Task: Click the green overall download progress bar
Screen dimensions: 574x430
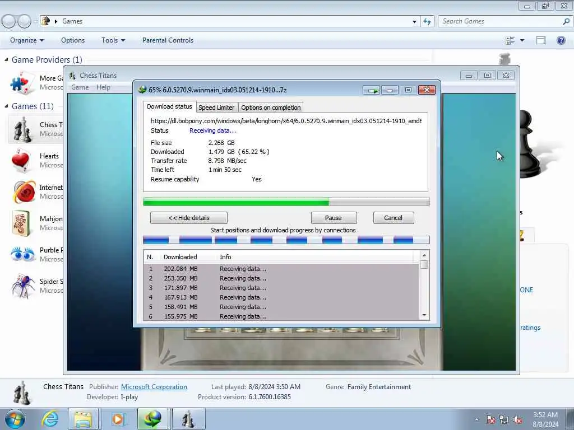Action: (x=286, y=202)
